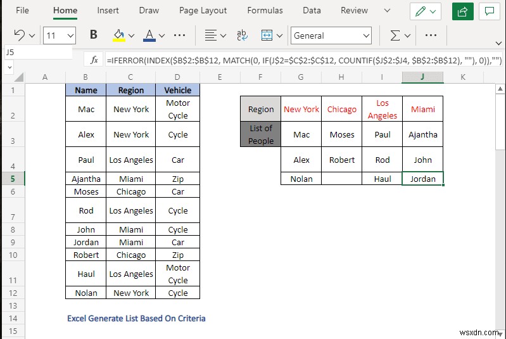This screenshot has width=506, height=339.
Task: Select row 12 header
Action: click(13, 293)
